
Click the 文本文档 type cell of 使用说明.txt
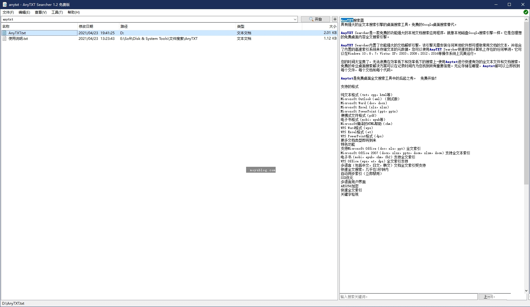[x=244, y=39]
